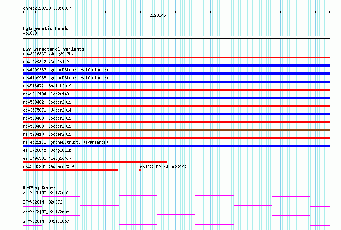Click the chr4:2398723..2398897 coordinate label
This screenshot has width=341, height=230.
(x=47, y=8)
